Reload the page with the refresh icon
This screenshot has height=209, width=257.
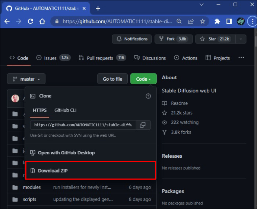click(x=31, y=21)
